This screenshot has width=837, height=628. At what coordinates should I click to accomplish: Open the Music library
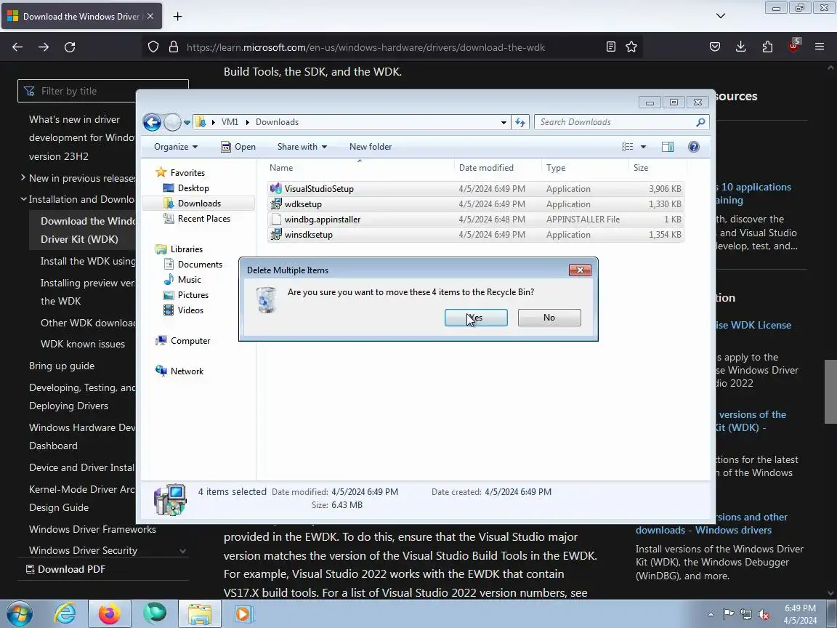(182, 279)
